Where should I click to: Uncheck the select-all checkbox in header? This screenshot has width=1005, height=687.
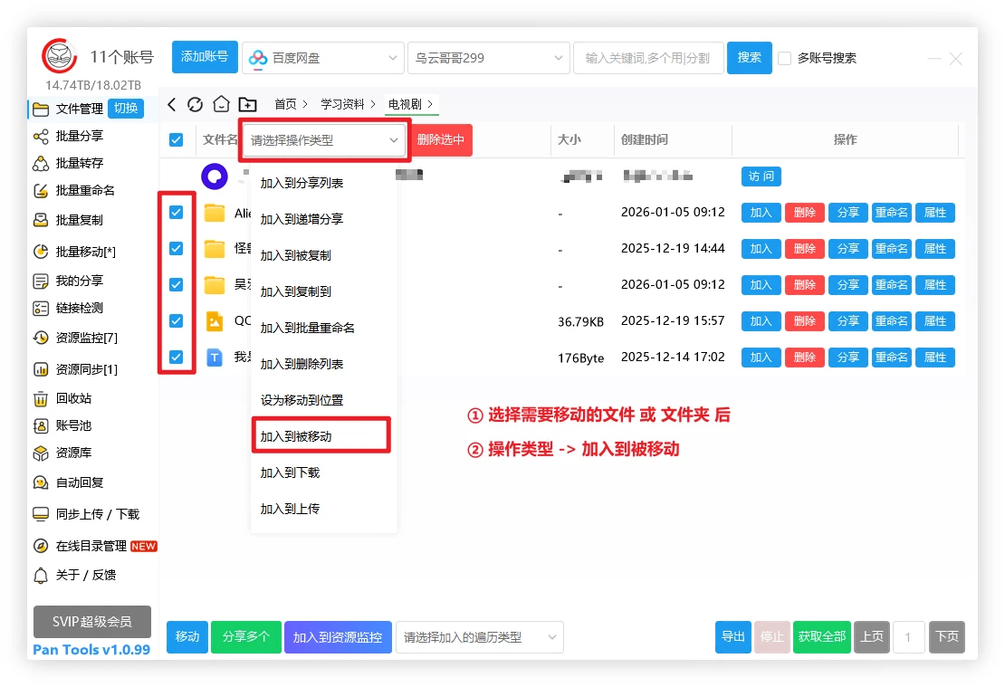pyautogui.click(x=177, y=139)
